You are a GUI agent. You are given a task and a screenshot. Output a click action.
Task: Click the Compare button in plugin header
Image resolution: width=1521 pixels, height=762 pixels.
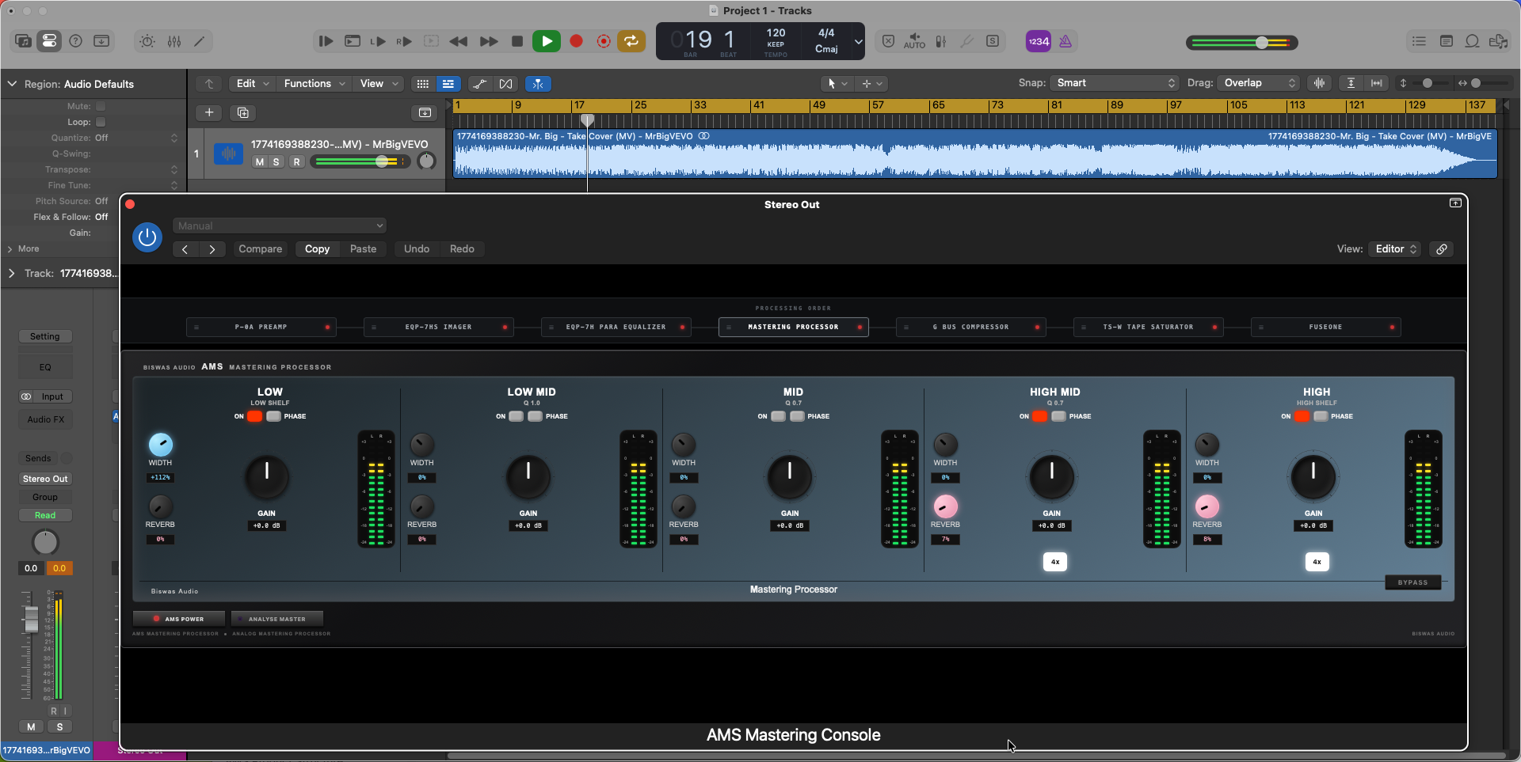pos(261,248)
